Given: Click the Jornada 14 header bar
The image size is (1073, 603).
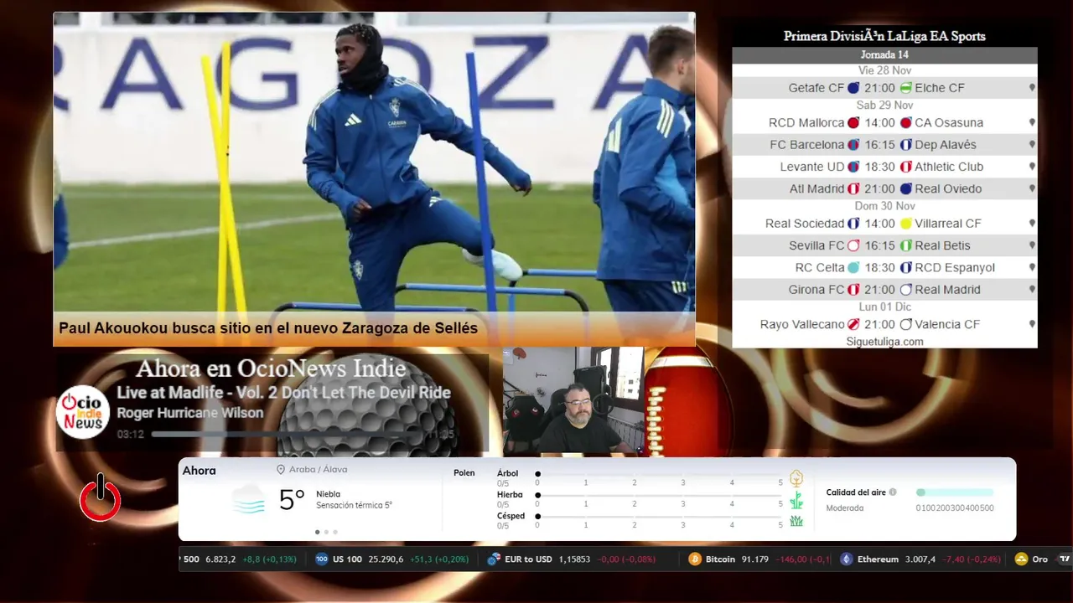Looking at the screenshot, I should tap(884, 55).
